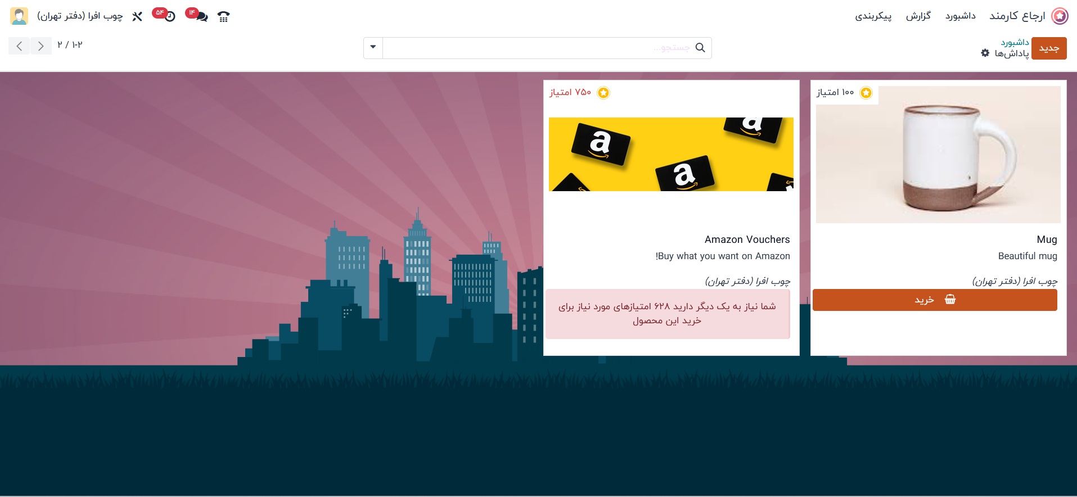Open the داشبورد menu item

[960, 16]
